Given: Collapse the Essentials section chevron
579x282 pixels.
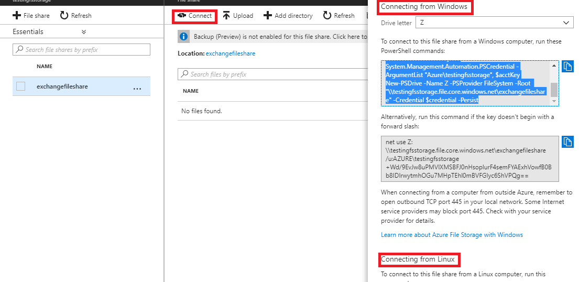Looking at the screenshot, I should coord(84,32).
